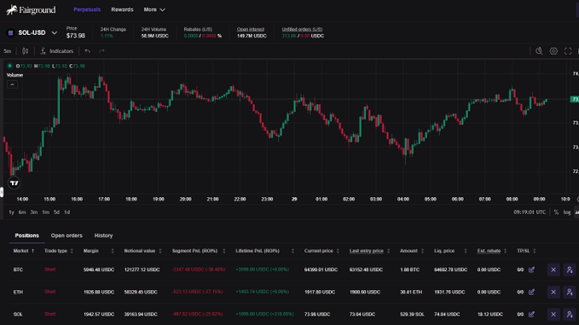Click BTC market cell in positions

click(x=18, y=270)
